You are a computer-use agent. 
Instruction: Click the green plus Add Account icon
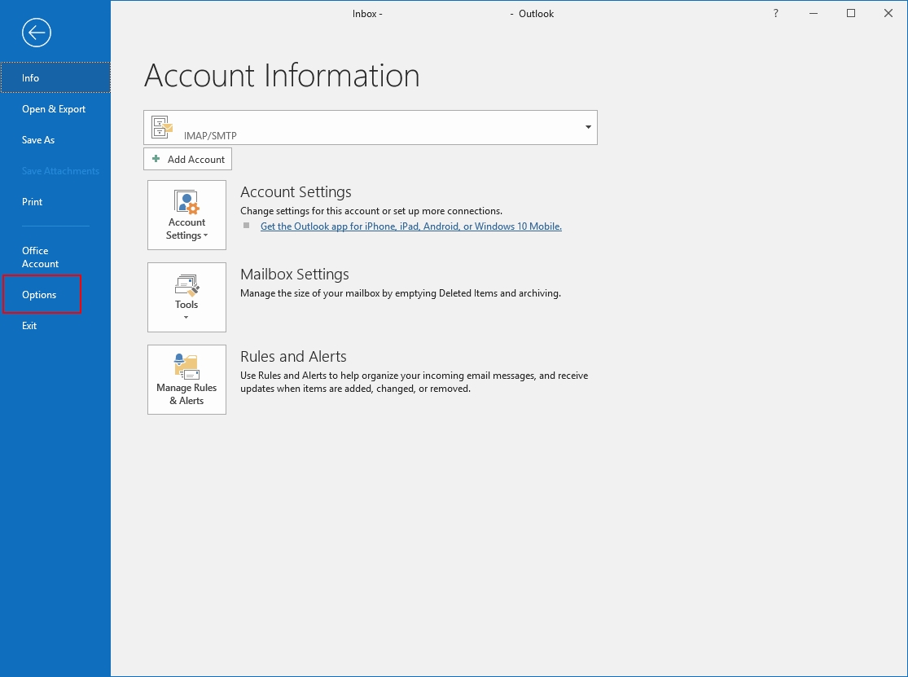coord(155,158)
